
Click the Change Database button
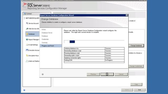tap(136, 46)
